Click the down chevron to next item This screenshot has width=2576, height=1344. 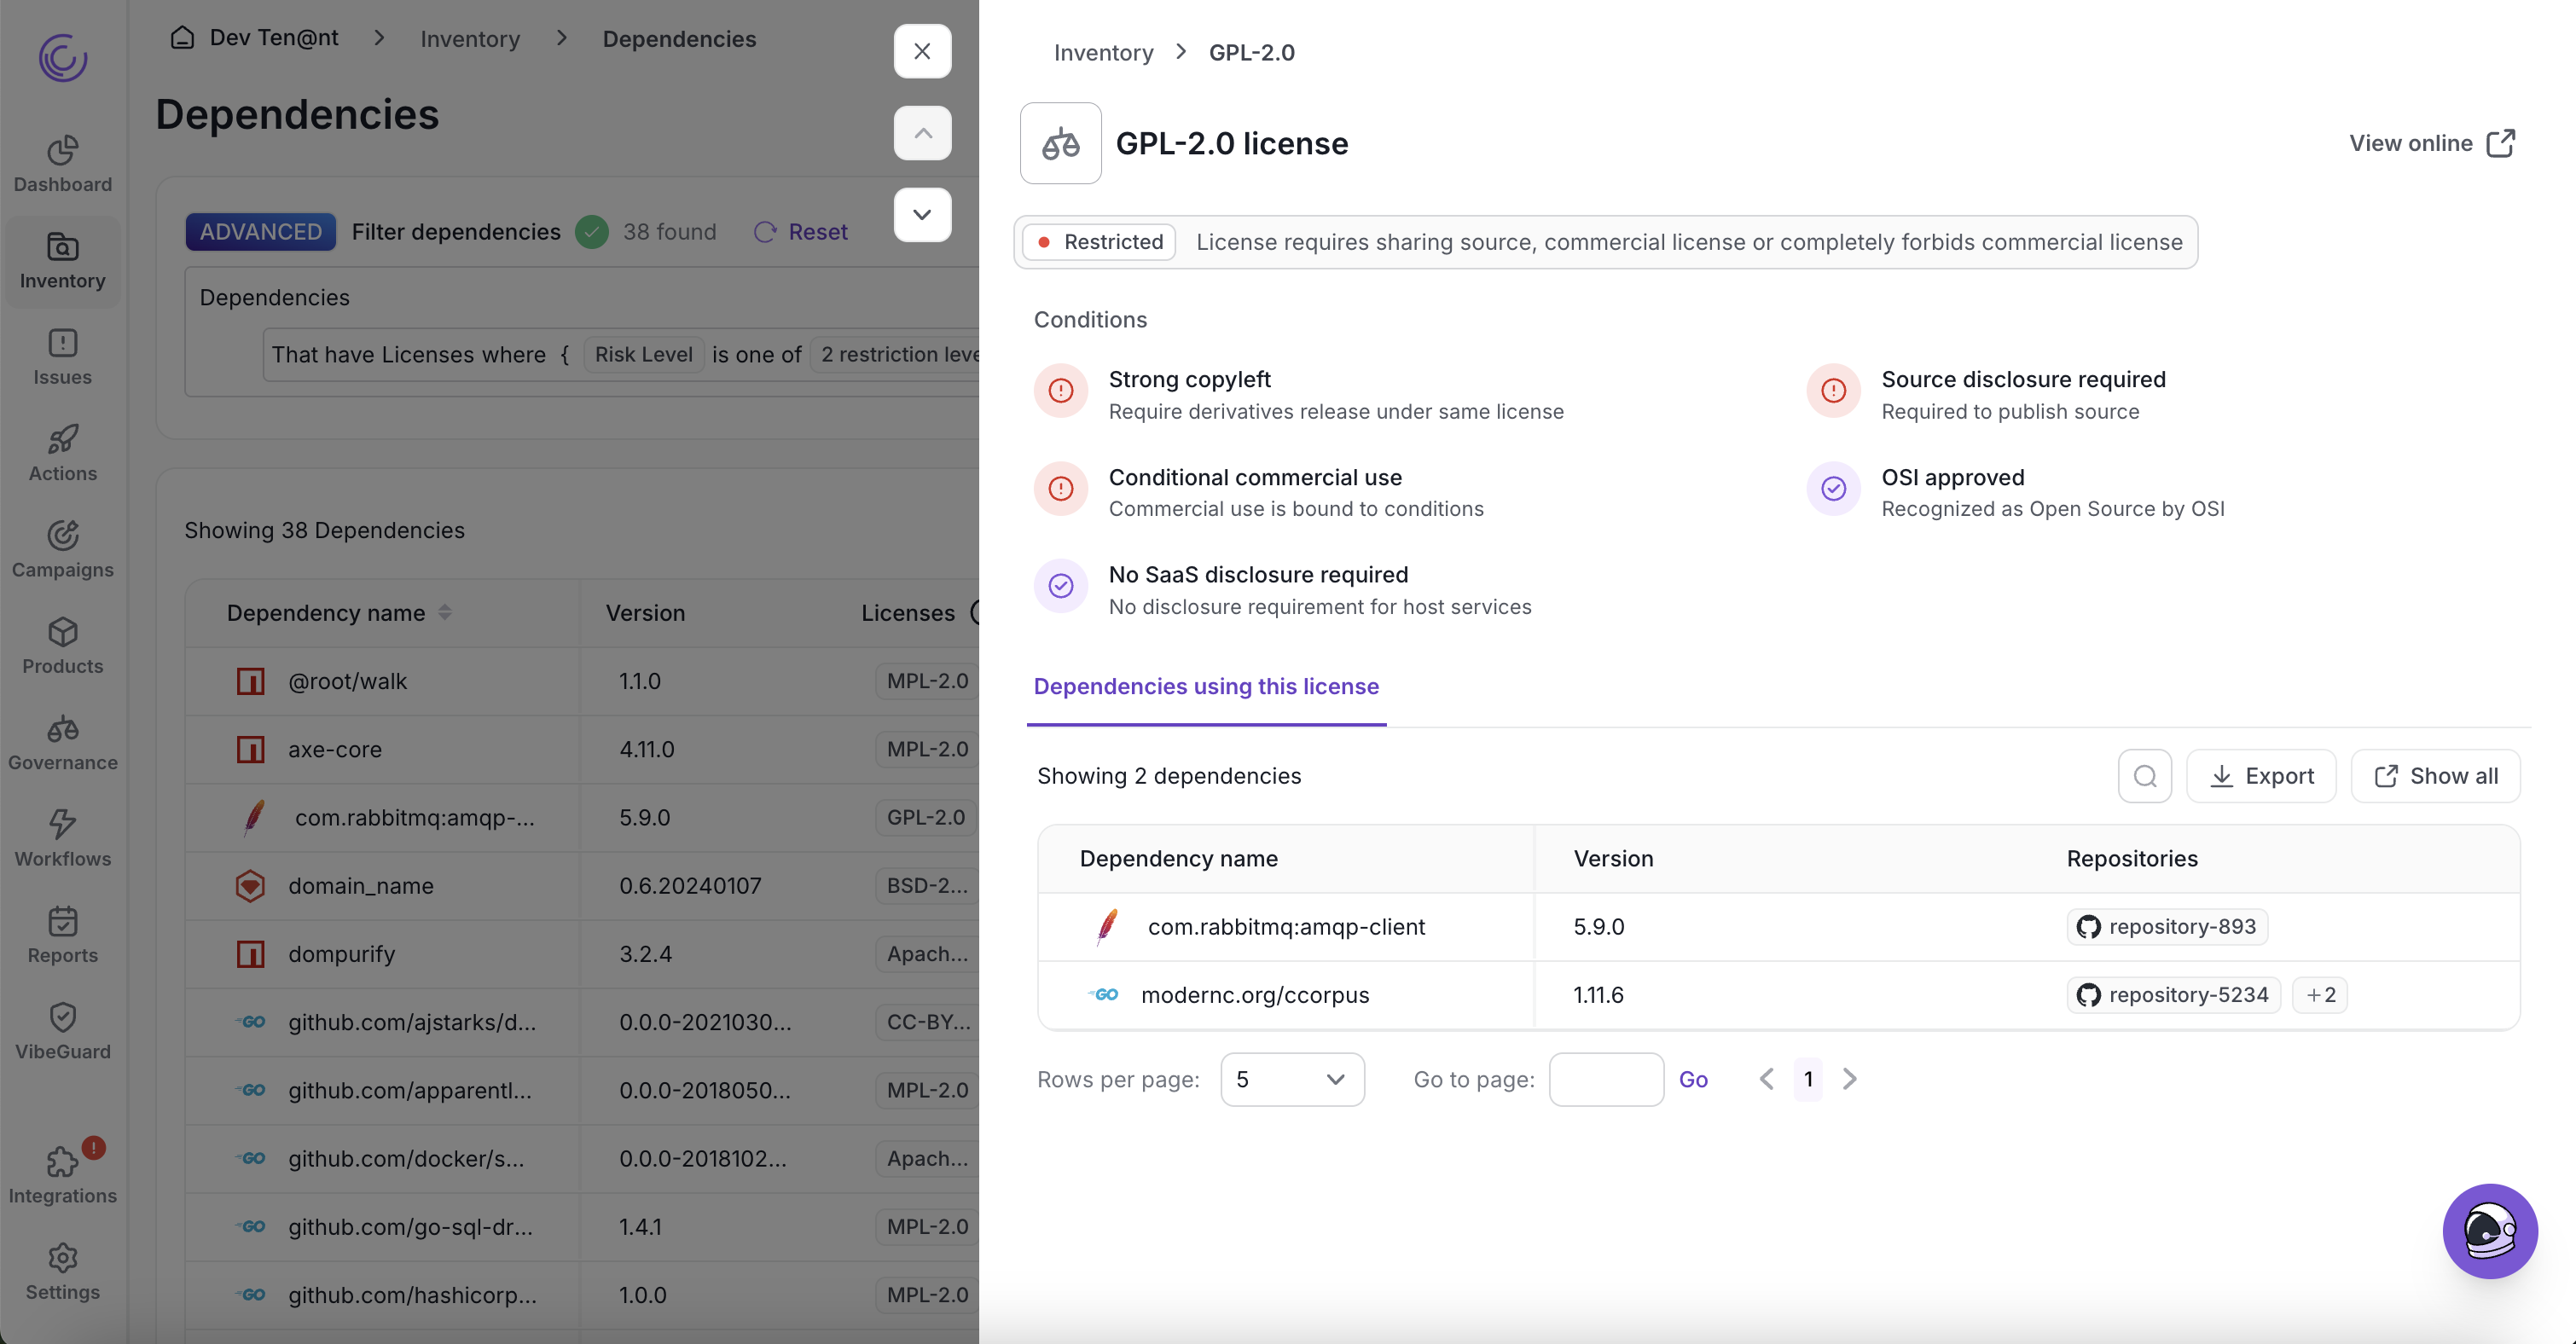(x=922, y=215)
